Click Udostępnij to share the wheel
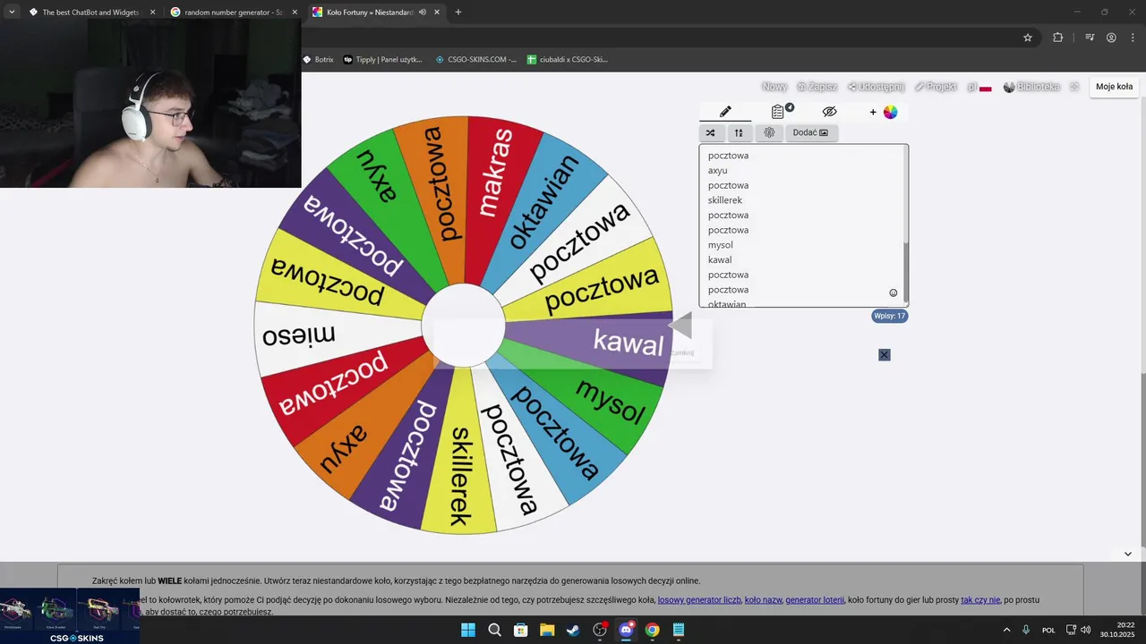1146x644 pixels. [x=876, y=87]
